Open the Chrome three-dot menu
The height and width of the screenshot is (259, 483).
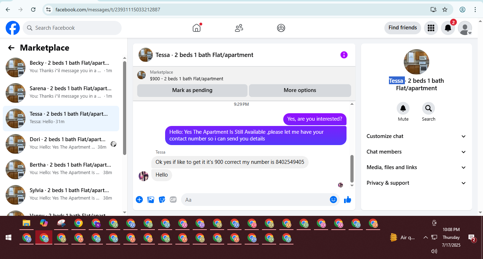475,10
